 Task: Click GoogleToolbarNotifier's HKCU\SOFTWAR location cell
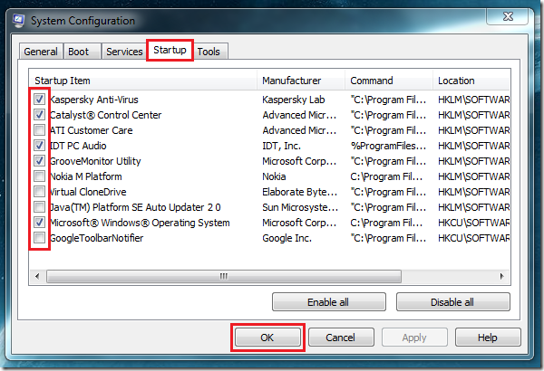point(473,238)
